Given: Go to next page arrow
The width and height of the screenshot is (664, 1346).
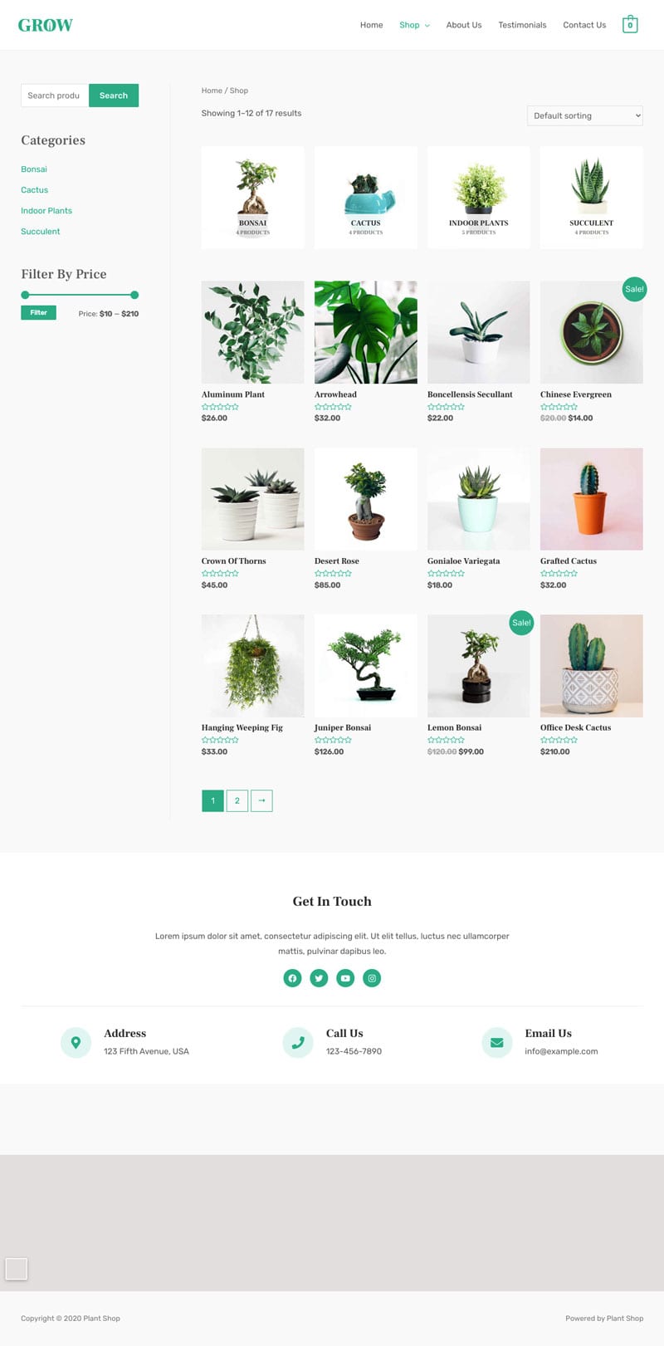Looking at the screenshot, I should (261, 800).
